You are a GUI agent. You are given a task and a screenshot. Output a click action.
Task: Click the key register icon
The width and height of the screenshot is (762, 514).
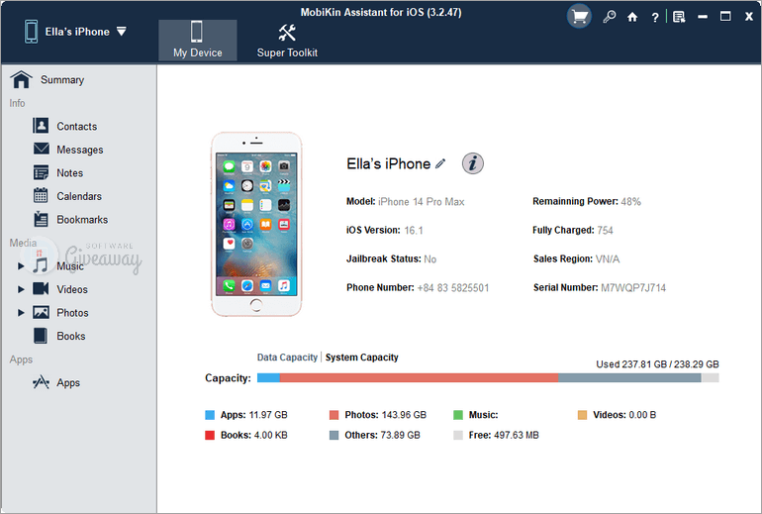click(x=609, y=17)
